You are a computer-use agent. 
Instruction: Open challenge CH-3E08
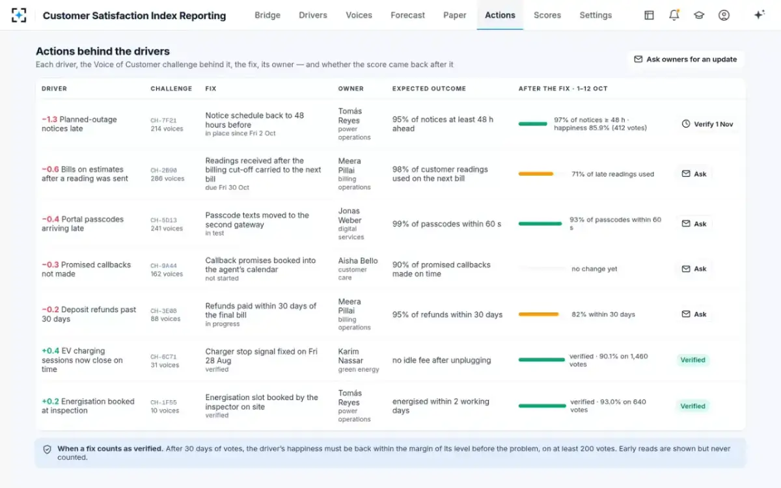pyautogui.click(x=163, y=311)
